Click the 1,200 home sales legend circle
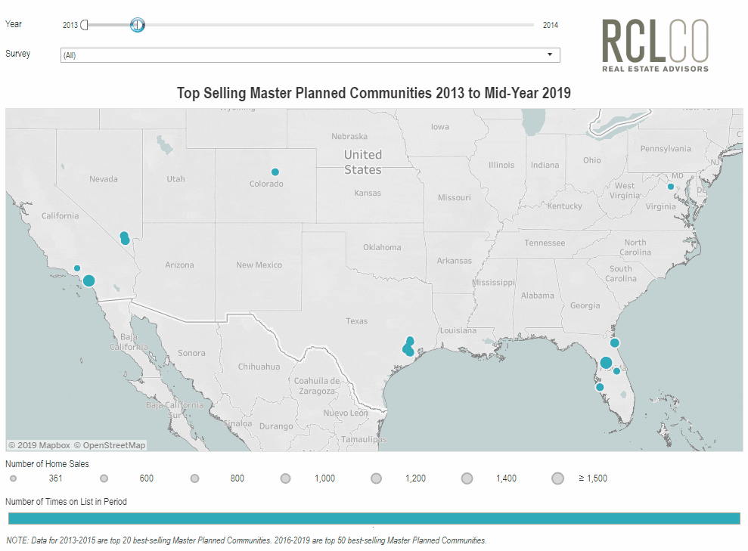Viewport: 748px width, 551px height. pyautogui.click(x=377, y=478)
